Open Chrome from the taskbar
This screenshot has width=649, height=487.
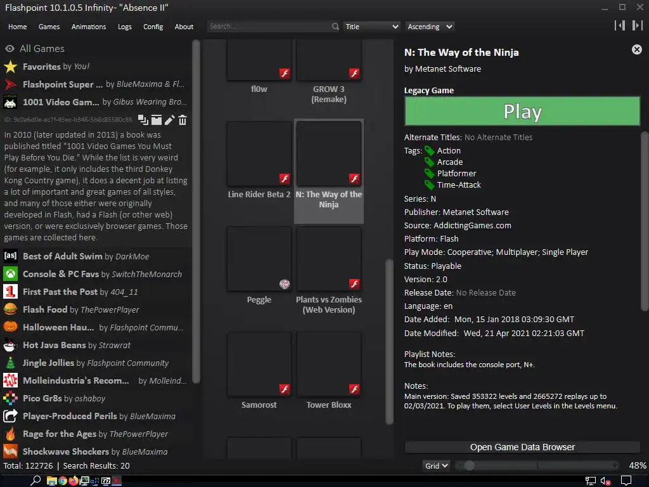coord(63,481)
